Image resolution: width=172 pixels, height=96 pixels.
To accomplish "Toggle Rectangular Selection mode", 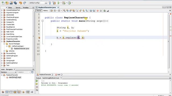I will (x=77, y=11).
